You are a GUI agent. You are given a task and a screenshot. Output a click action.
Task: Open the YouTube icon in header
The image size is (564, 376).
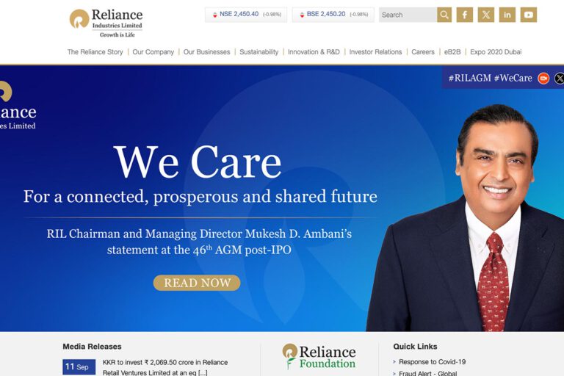click(x=529, y=15)
